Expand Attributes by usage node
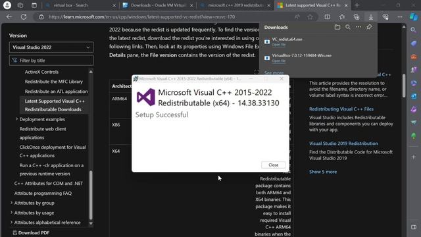 point(12,213)
